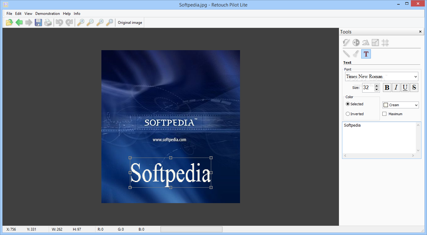Click the Cream color swatch square
This screenshot has width=427, height=235.
(386, 105)
